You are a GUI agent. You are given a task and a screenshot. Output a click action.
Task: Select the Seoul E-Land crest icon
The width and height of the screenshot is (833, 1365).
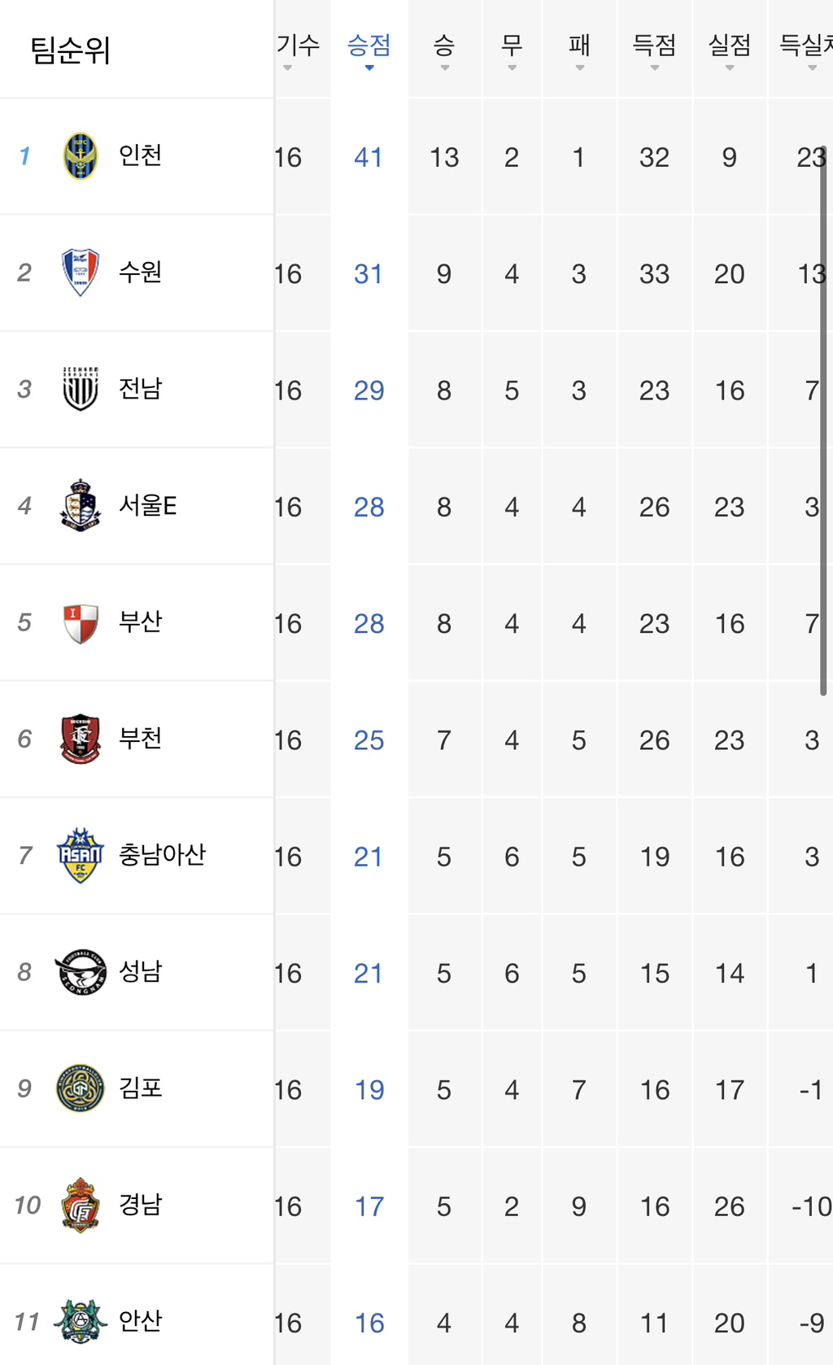81,505
